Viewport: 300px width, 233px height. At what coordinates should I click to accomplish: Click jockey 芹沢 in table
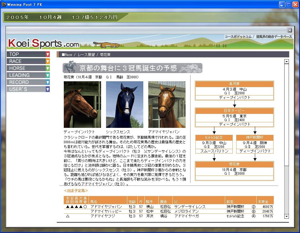[150, 216]
